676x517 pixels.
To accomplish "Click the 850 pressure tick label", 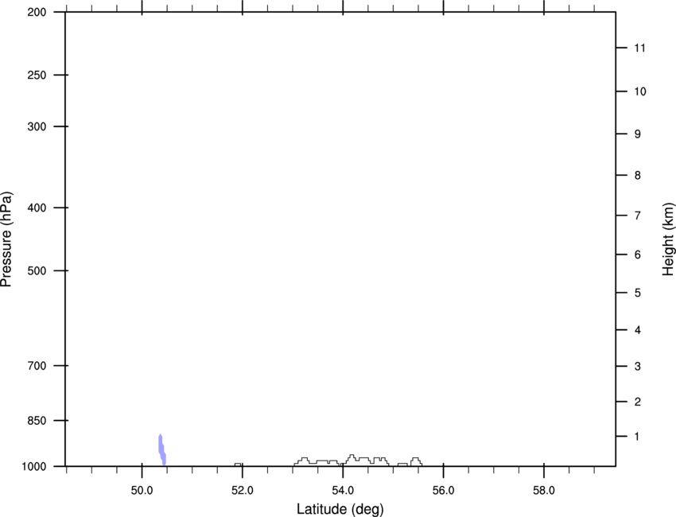I will tap(37, 421).
